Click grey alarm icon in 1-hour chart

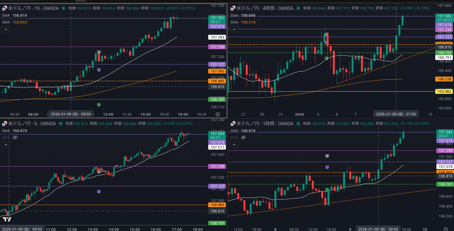click(x=327, y=156)
